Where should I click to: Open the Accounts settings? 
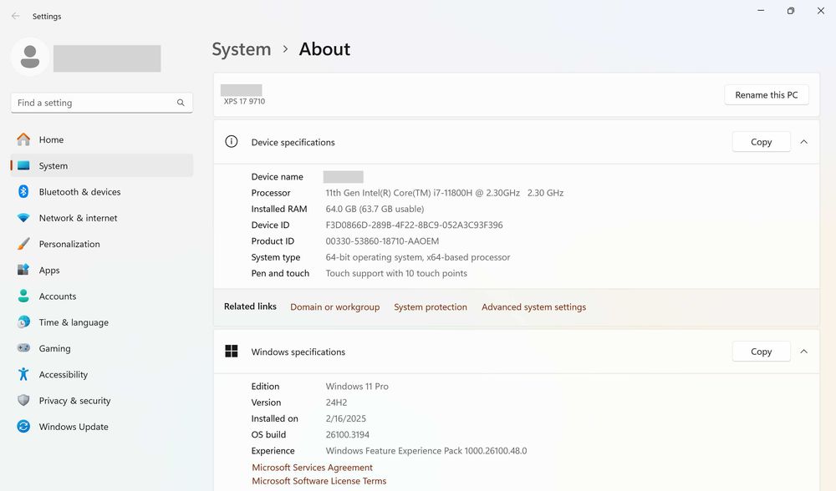click(102, 296)
